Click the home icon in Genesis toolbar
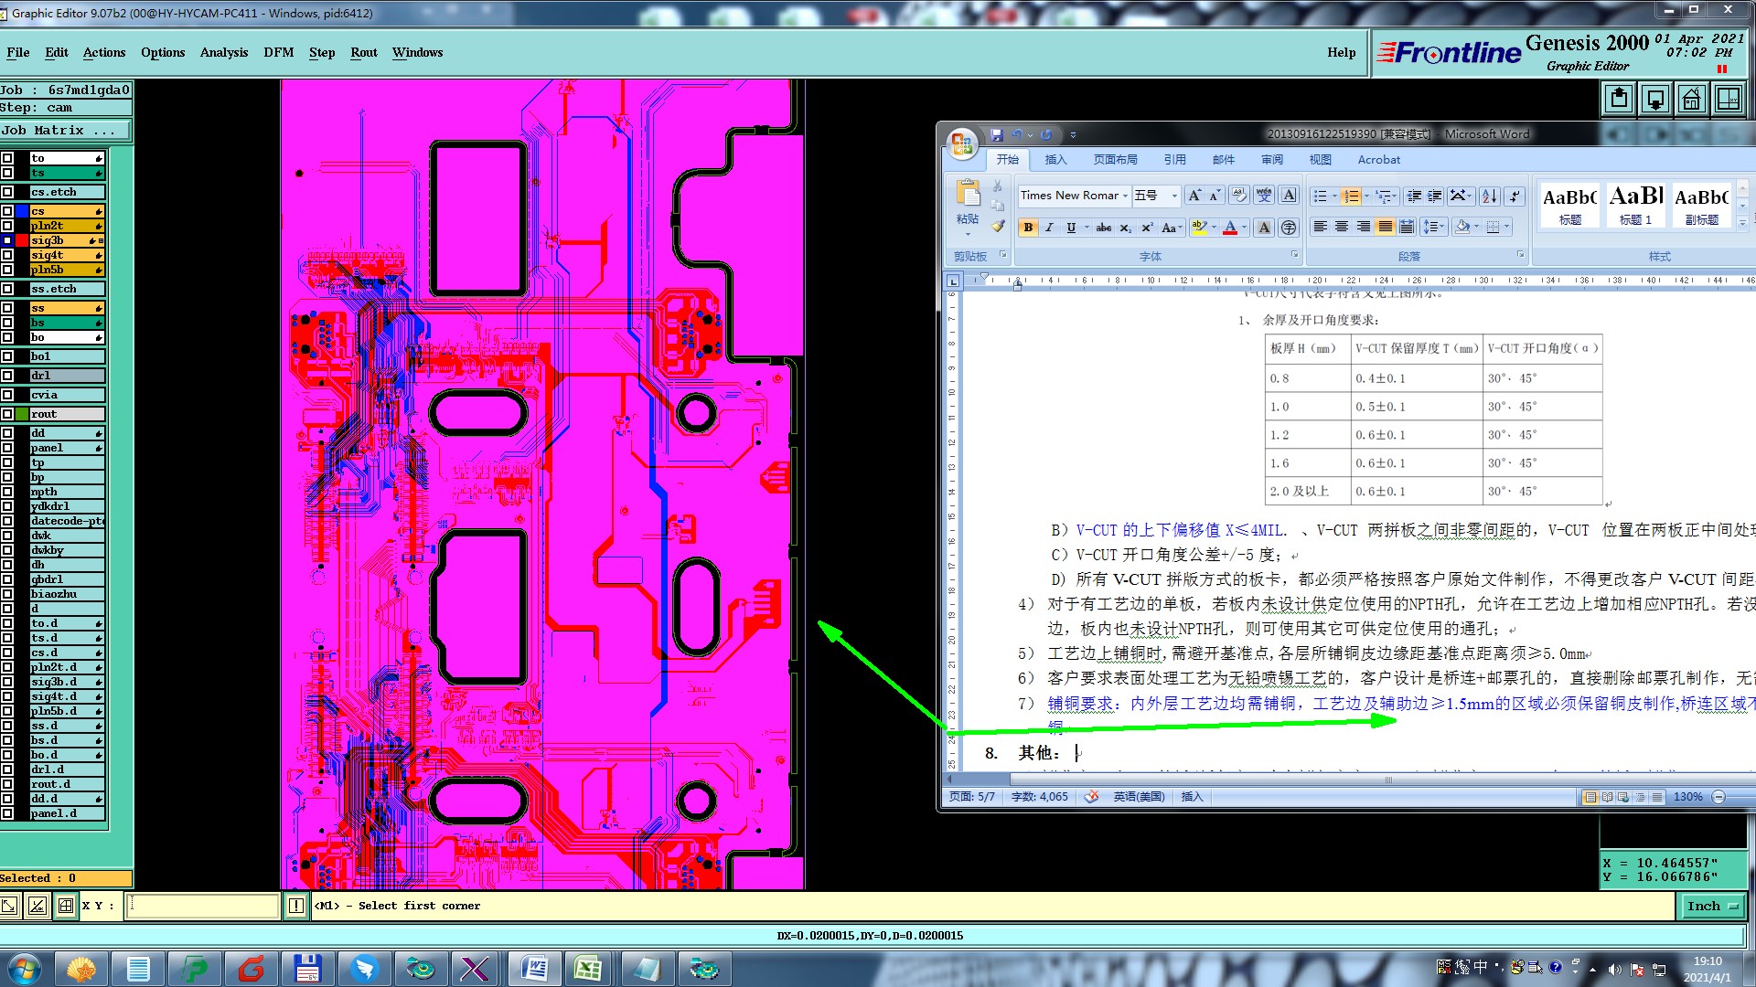Image resolution: width=1756 pixels, height=987 pixels. click(x=1691, y=99)
